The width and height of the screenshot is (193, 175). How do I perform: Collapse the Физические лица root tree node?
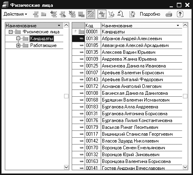tap(10, 32)
